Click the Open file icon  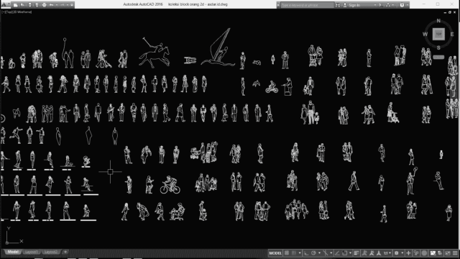22,5
